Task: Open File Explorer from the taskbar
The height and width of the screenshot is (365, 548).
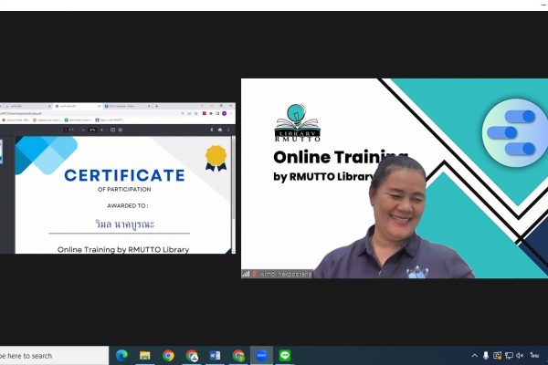Action: pyautogui.click(x=144, y=356)
